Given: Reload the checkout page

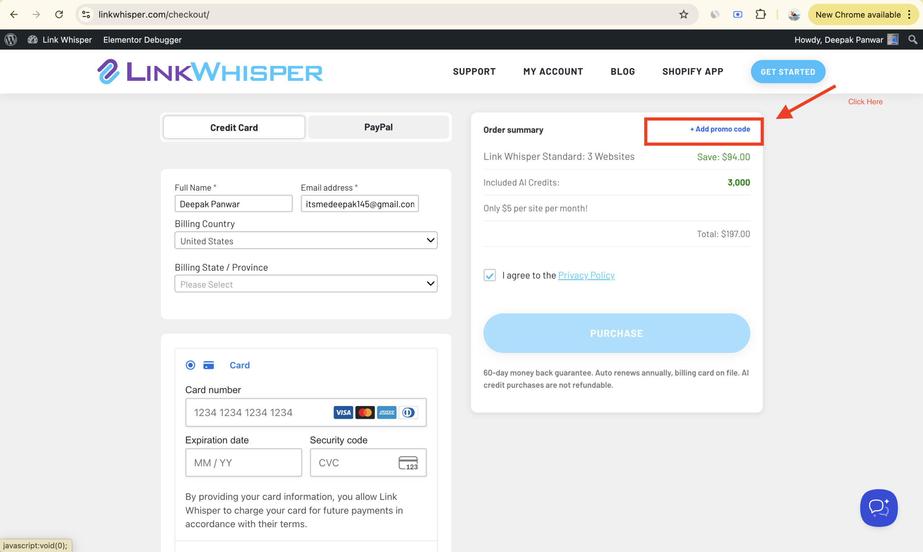Looking at the screenshot, I should pos(59,14).
